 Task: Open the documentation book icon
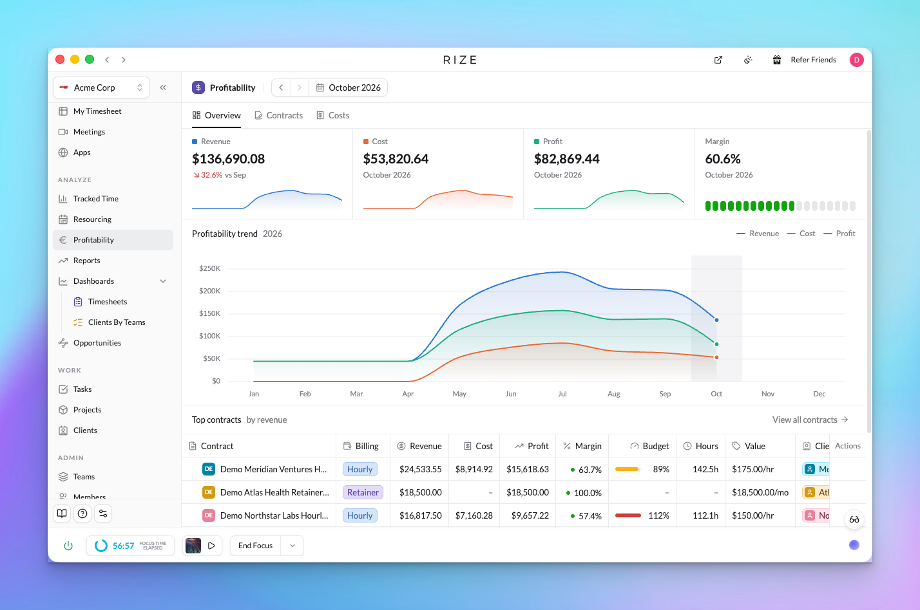(62, 513)
